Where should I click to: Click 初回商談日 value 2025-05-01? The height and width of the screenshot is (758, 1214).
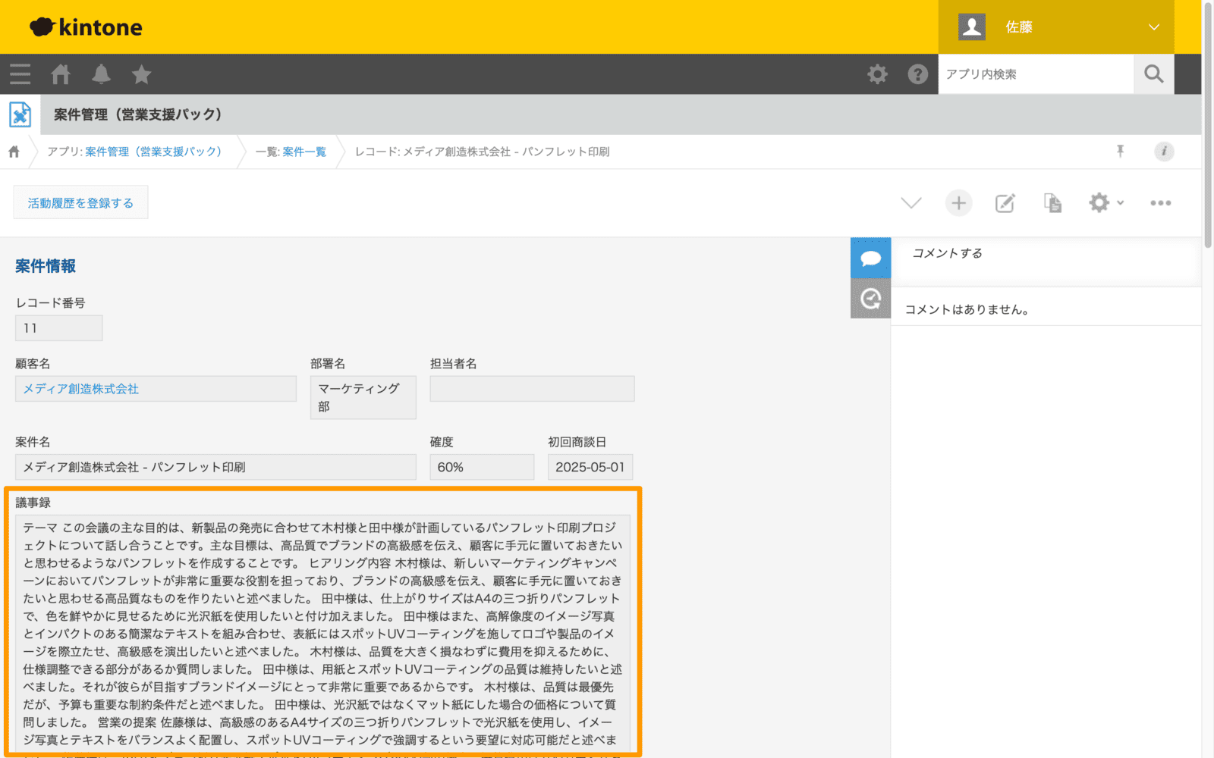pyautogui.click(x=590, y=467)
